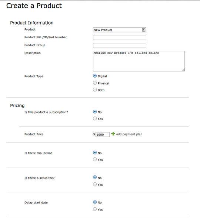Select Yes for setup fee
The width and height of the screenshot is (200, 218).
pos(95,185)
